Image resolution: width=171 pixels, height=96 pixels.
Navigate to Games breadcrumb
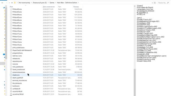tap(52, 3)
